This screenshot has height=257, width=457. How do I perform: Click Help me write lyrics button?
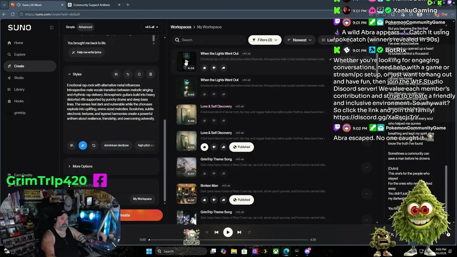(x=86, y=52)
